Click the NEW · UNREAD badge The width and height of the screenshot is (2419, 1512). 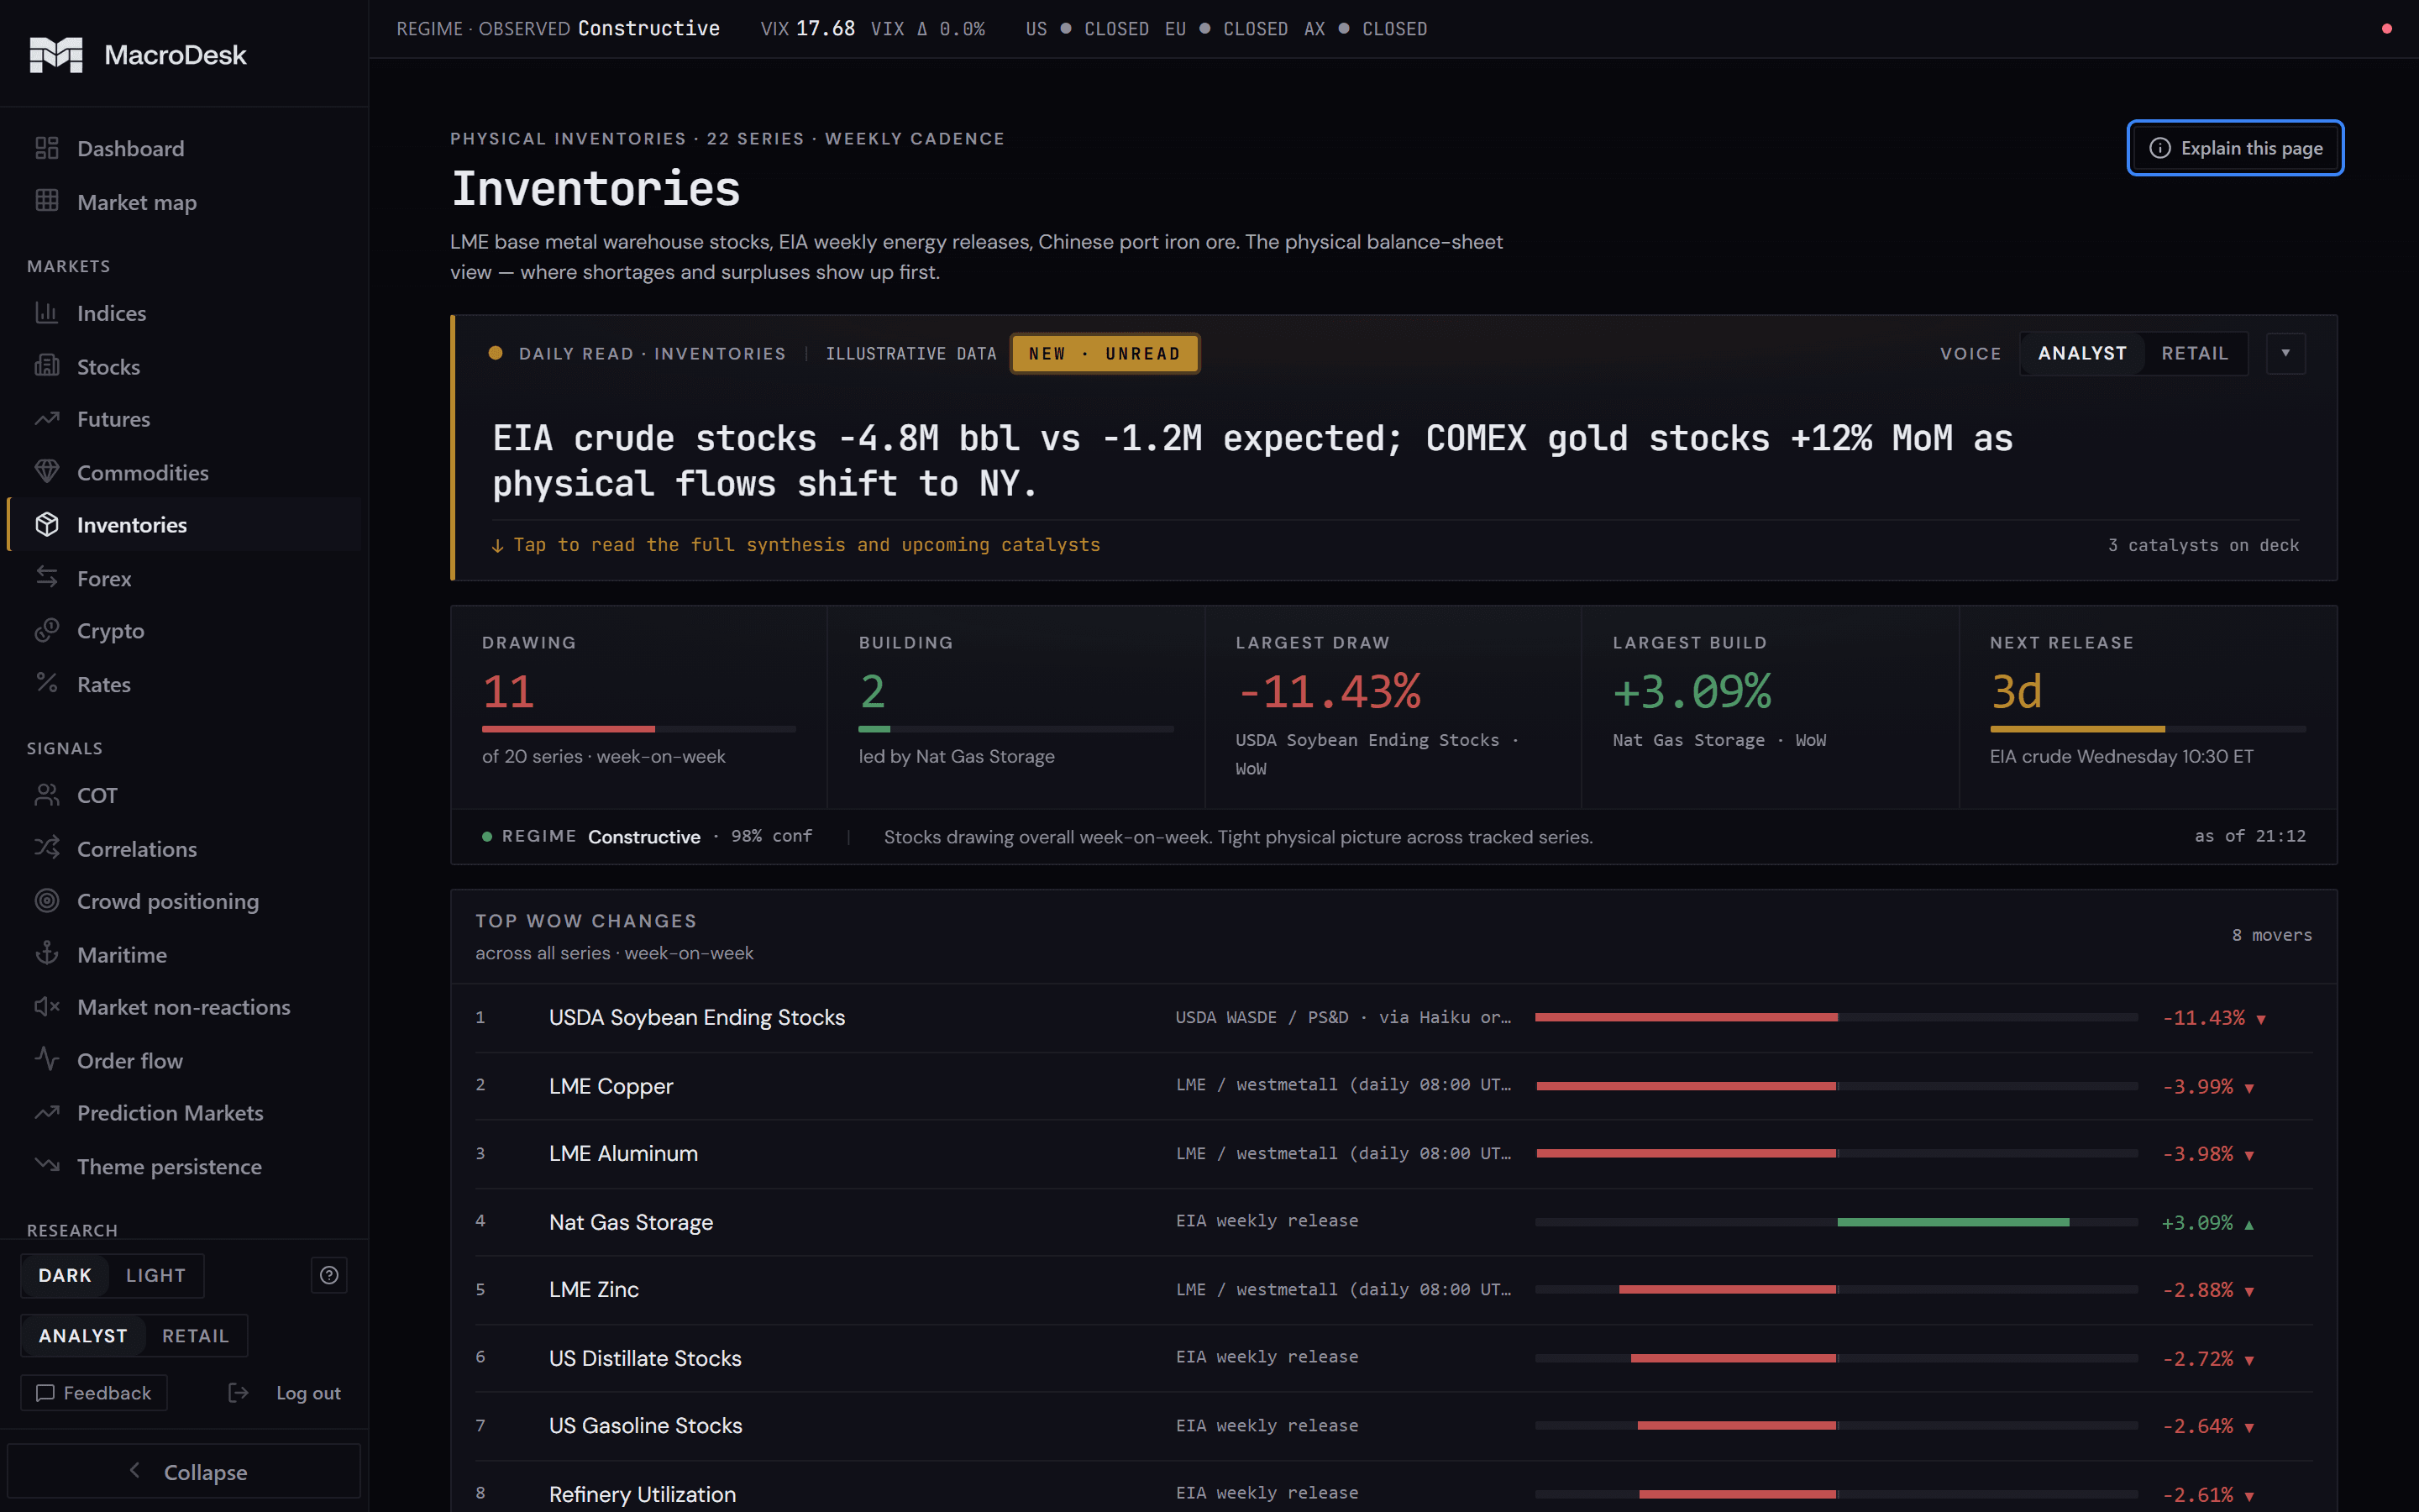pos(1105,354)
